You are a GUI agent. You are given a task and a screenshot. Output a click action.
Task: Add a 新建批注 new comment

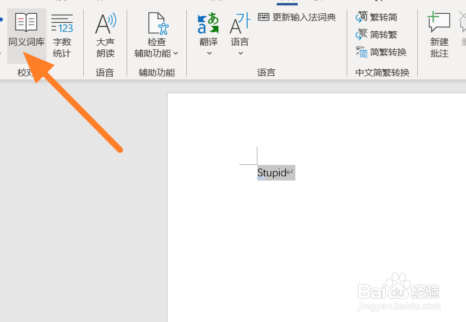pyautogui.click(x=439, y=35)
